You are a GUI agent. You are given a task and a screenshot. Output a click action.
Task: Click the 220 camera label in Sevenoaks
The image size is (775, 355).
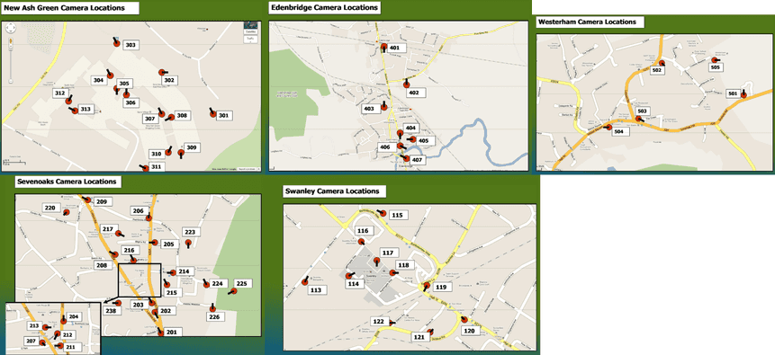click(50, 208)
